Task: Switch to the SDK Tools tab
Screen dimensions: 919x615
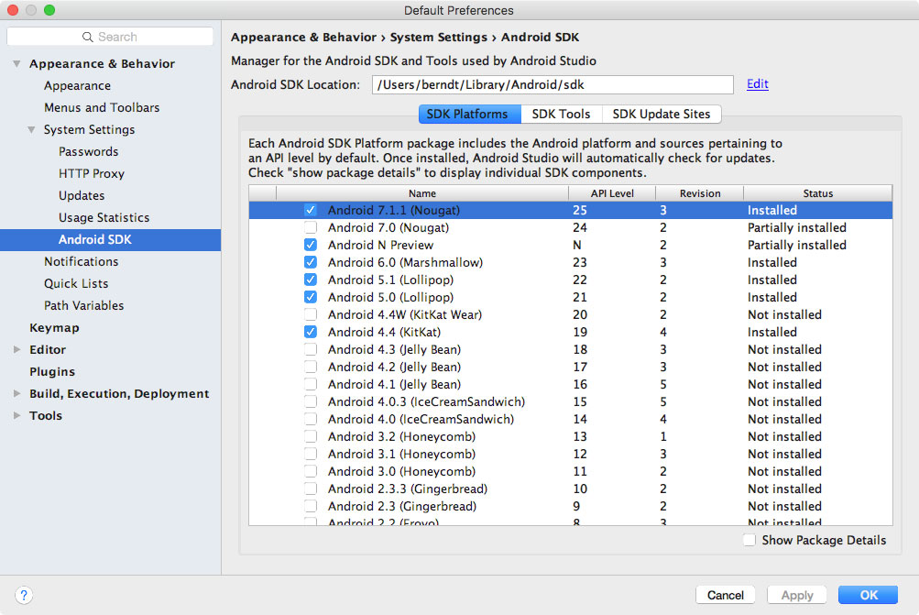Action: (561, 115)
